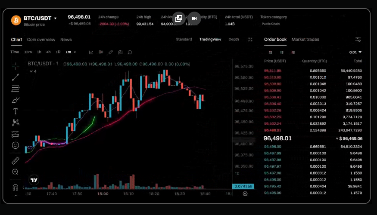Open the indicators line-chart icon

click(91, 52)
